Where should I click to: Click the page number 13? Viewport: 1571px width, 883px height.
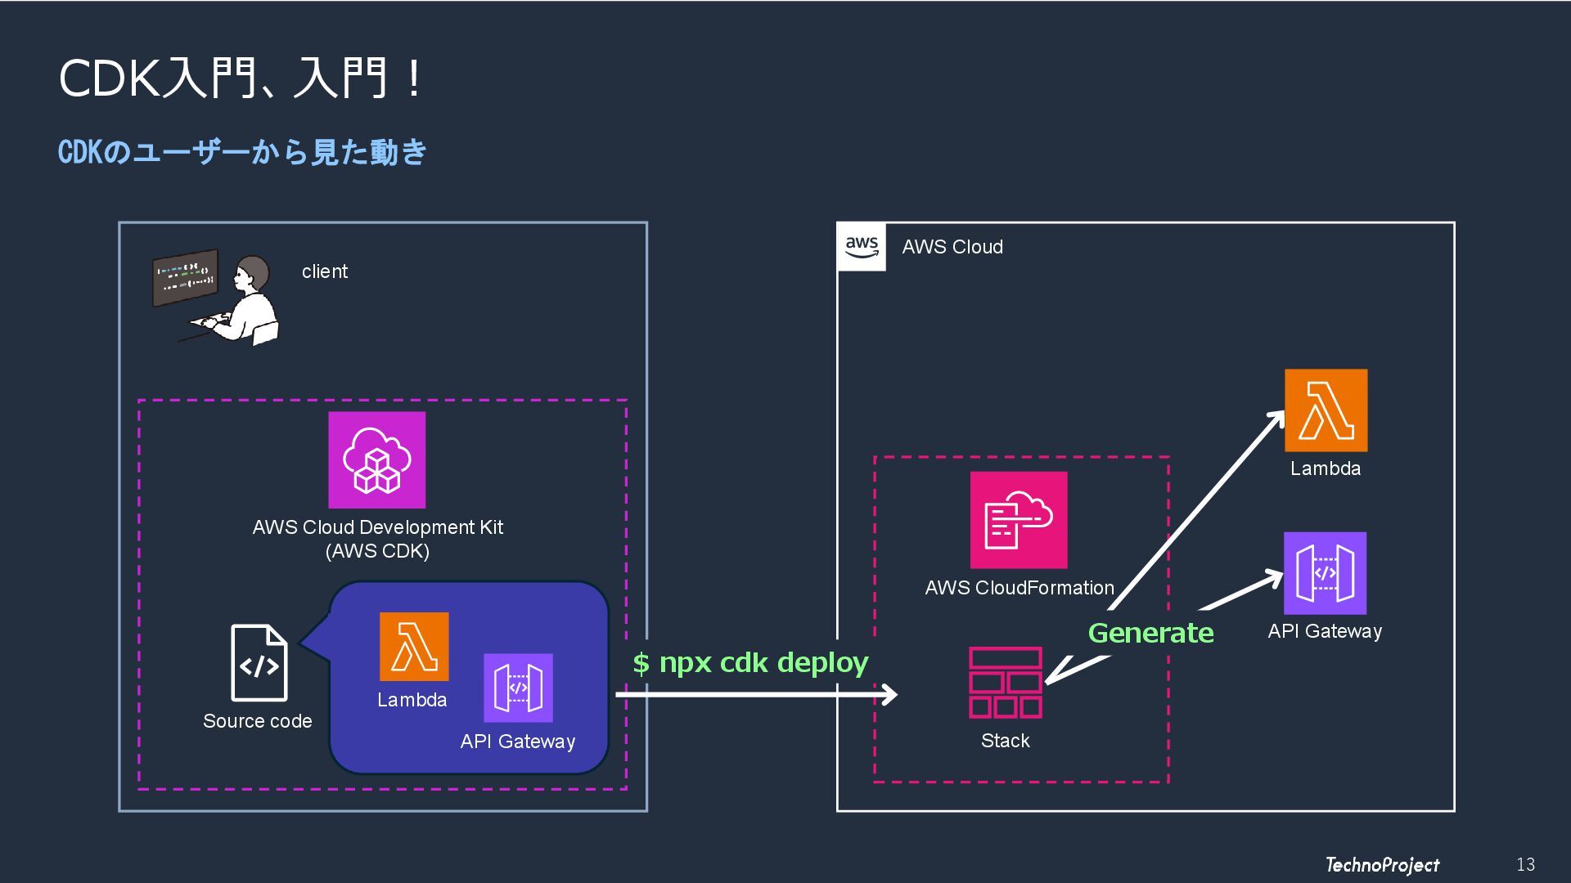pos(1525,864)
